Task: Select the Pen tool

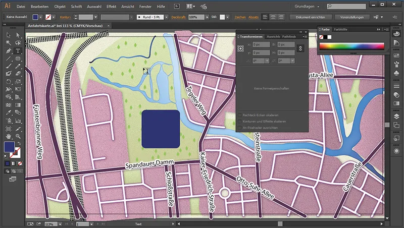Action: pyautogui.click(x=9, y=51)
